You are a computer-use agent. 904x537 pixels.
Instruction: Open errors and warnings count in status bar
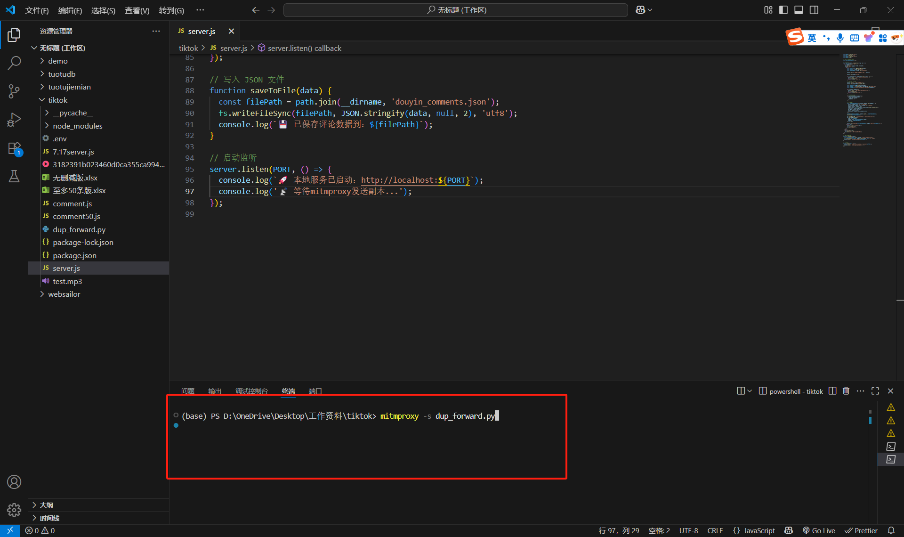point(40,530)
